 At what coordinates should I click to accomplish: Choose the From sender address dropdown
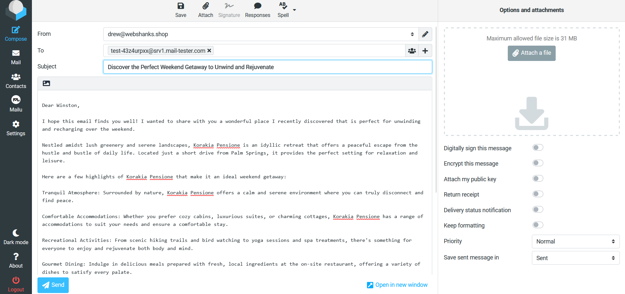click(261, 34)
